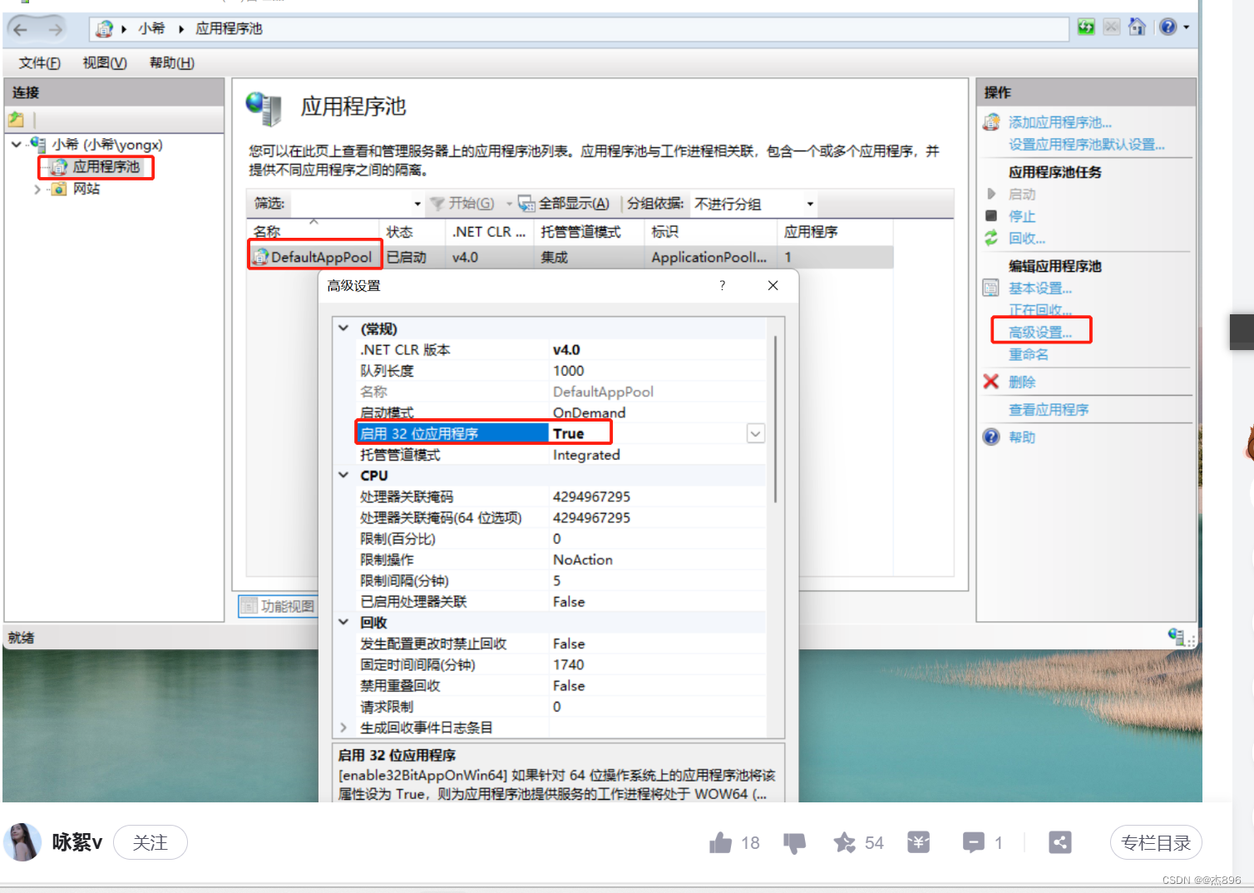
Task: Click the Back navigation arrow
Action: tap(20, 28)
